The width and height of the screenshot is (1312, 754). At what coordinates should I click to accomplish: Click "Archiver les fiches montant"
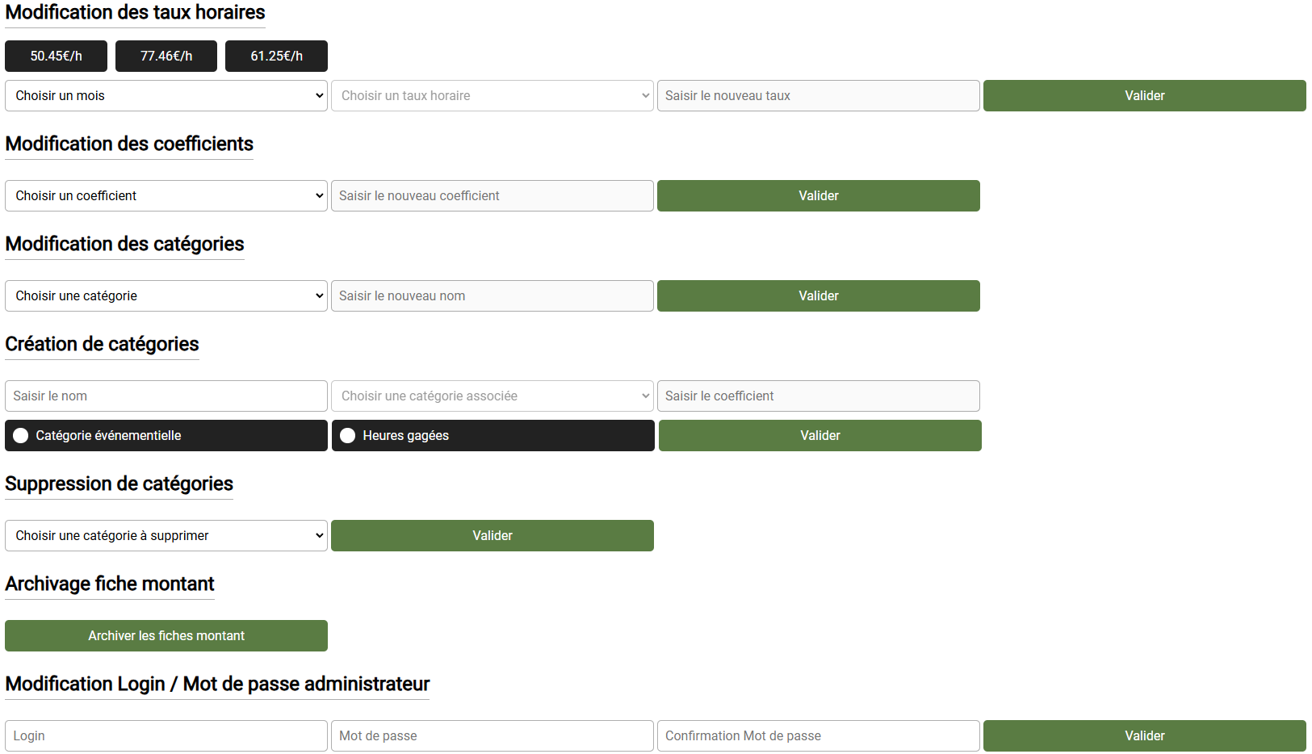(x=166, y=635)
